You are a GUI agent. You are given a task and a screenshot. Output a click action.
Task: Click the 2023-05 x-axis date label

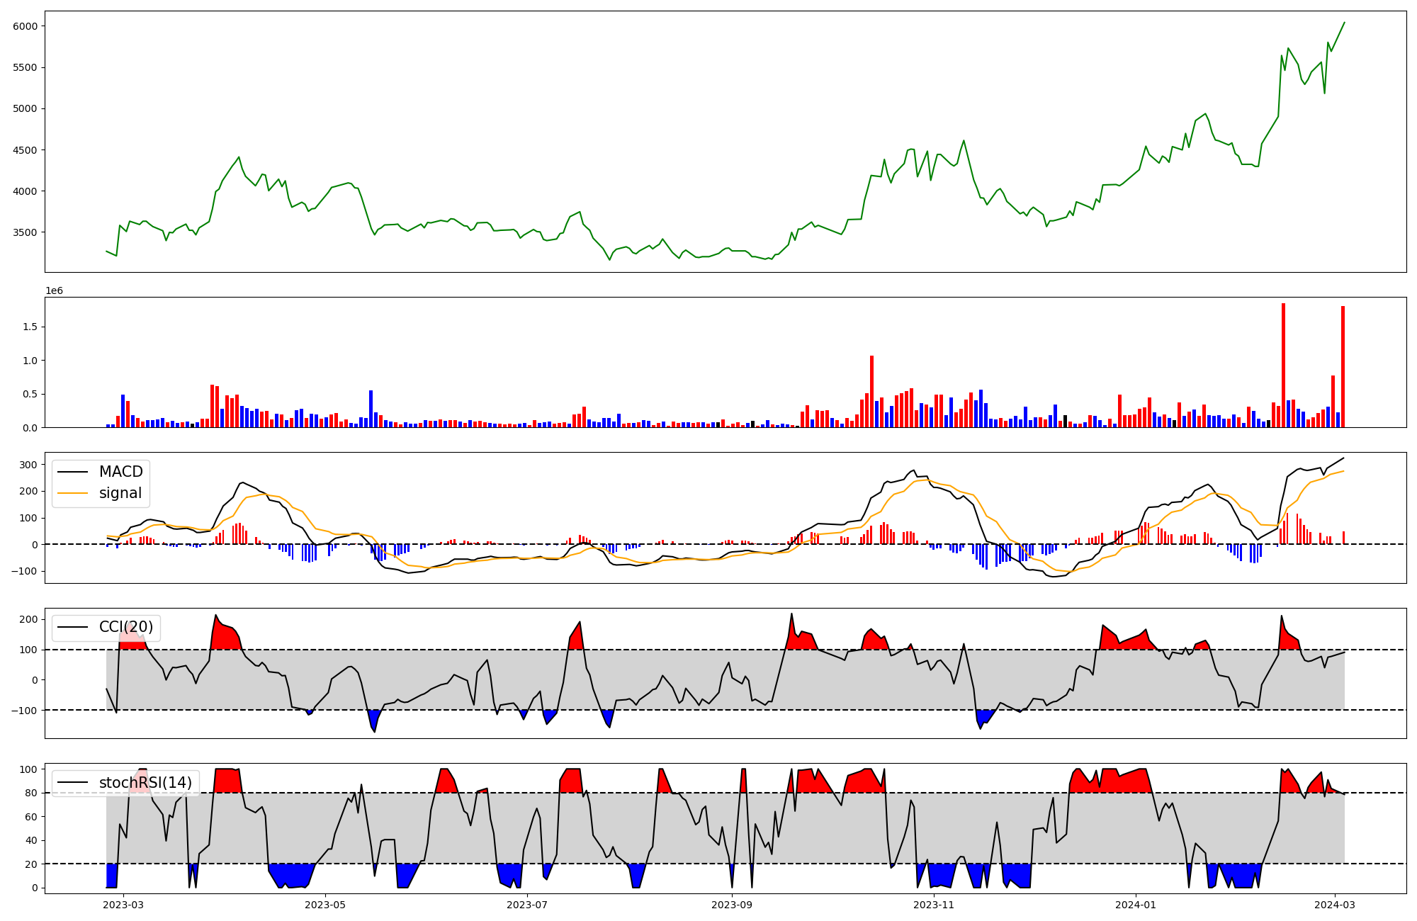tap(325, 905)
